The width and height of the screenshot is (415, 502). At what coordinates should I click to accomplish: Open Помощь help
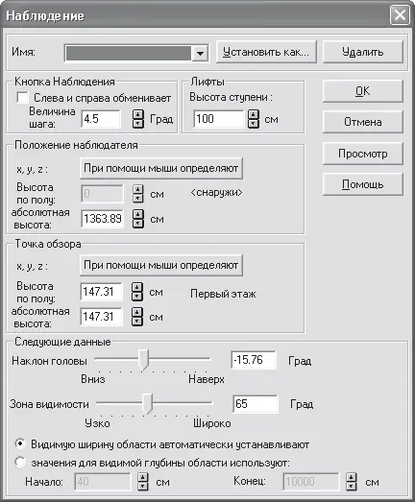(362, 184)
